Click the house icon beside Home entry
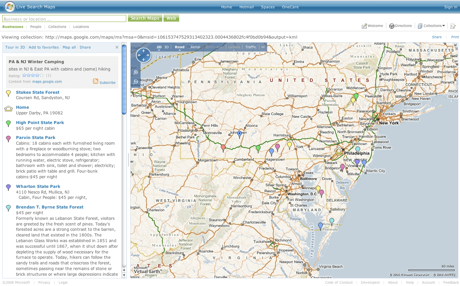The image size is (460, 286). (x=9, y=108)
